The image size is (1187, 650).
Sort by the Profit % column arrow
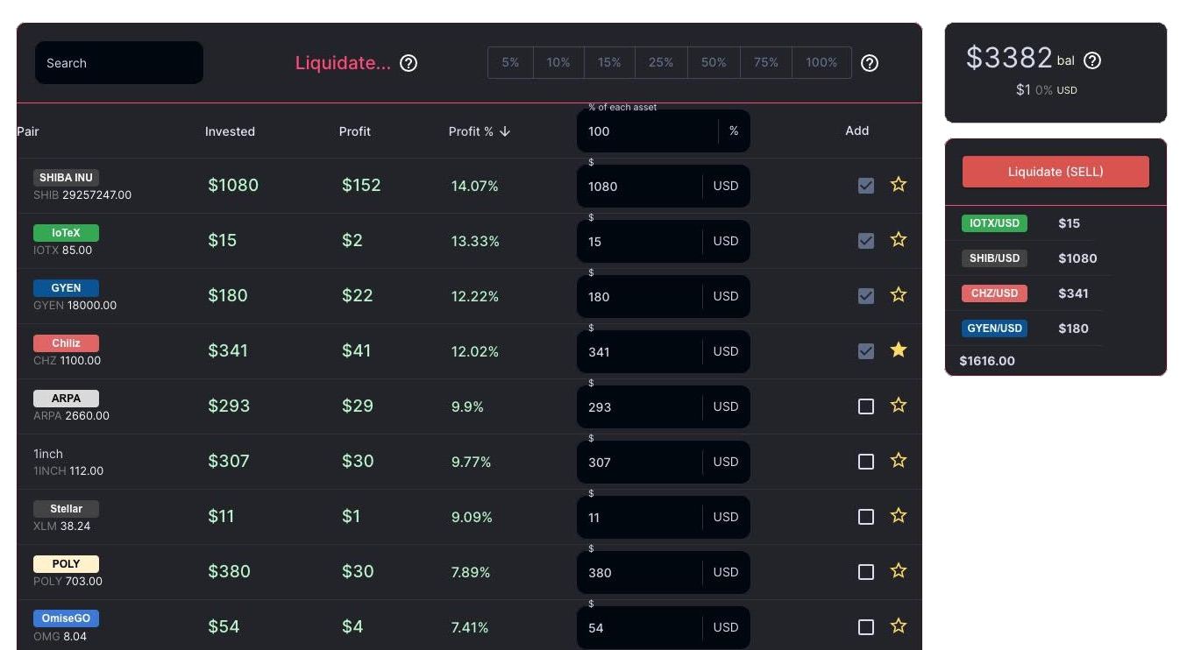click(505, 131)
